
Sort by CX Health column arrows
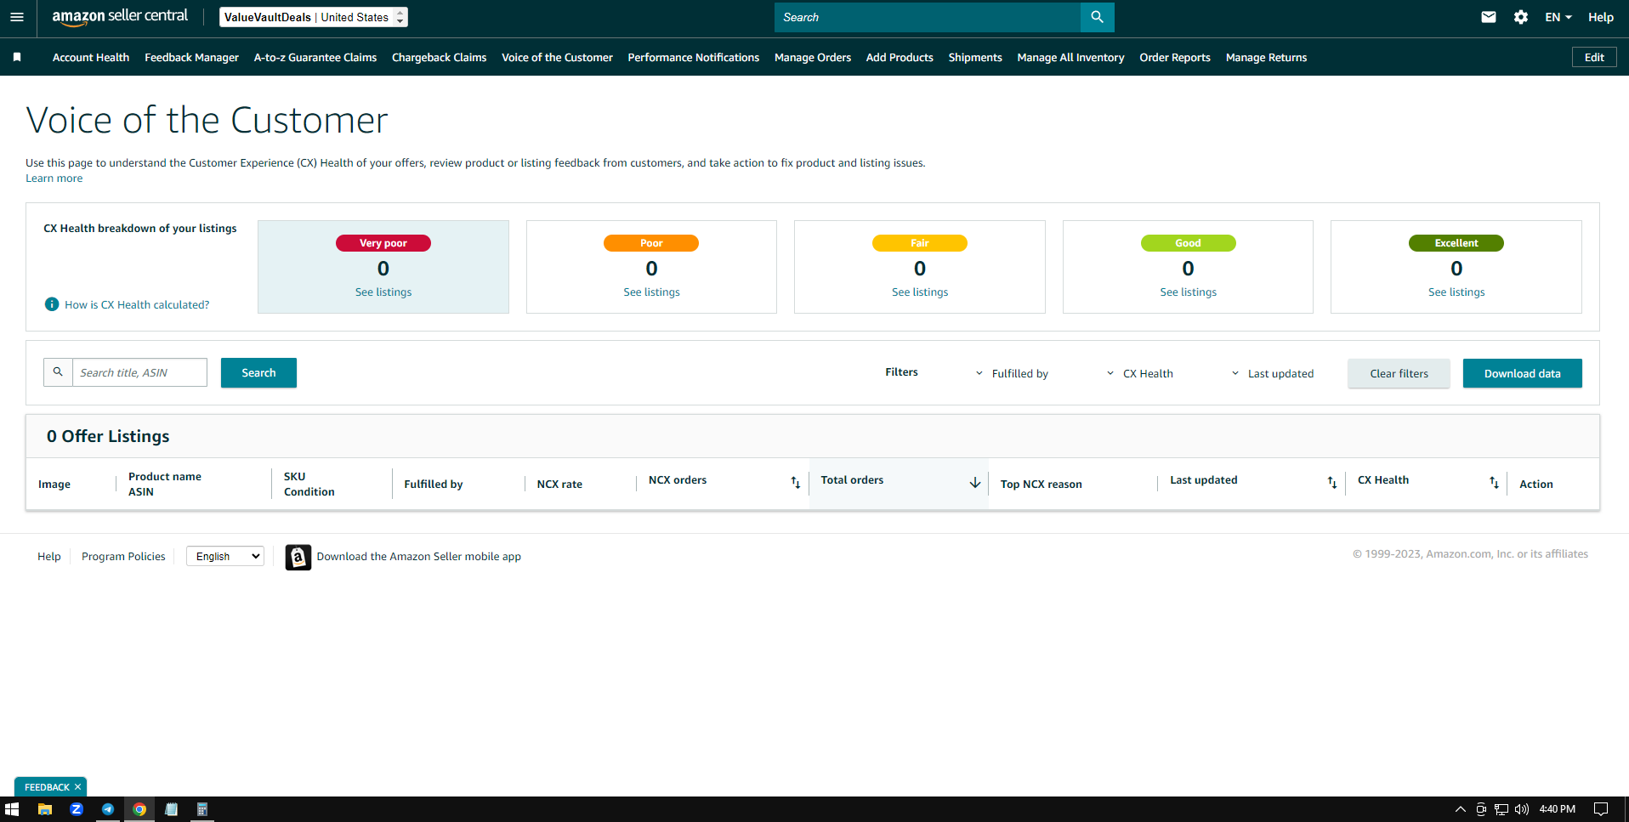1494,483
